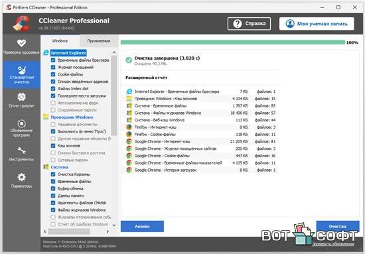Viewport: 365px width, 254px height.
Task: Enable the Недавние документы checkbox
Action: (53, 125)
